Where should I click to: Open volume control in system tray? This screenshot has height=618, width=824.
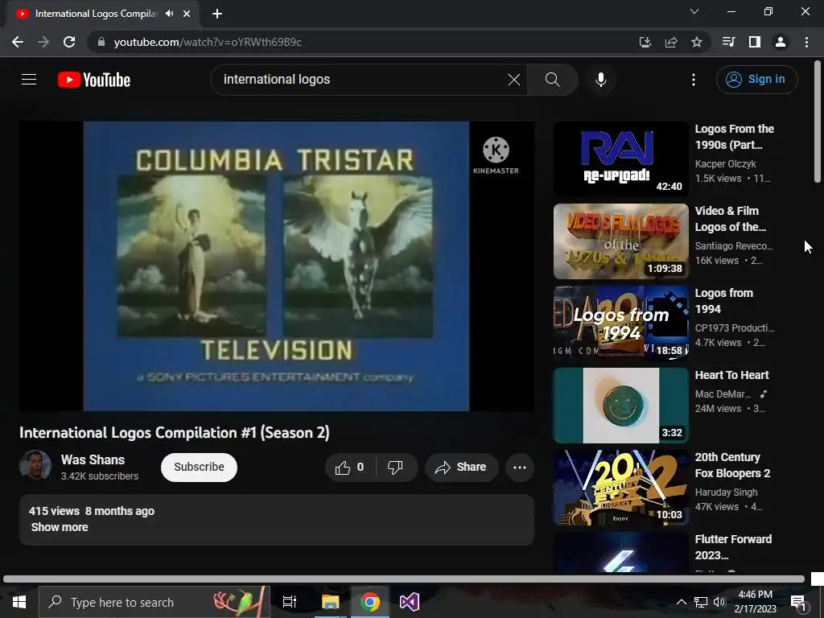point(719,602)
